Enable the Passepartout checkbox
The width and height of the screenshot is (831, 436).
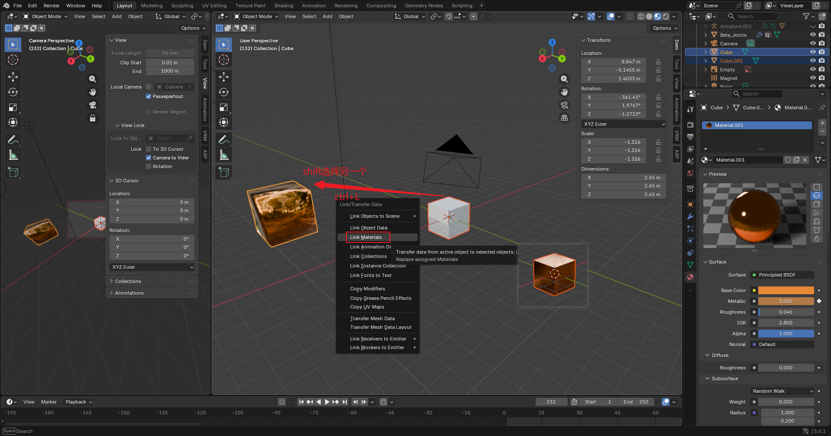coord(148,96)
